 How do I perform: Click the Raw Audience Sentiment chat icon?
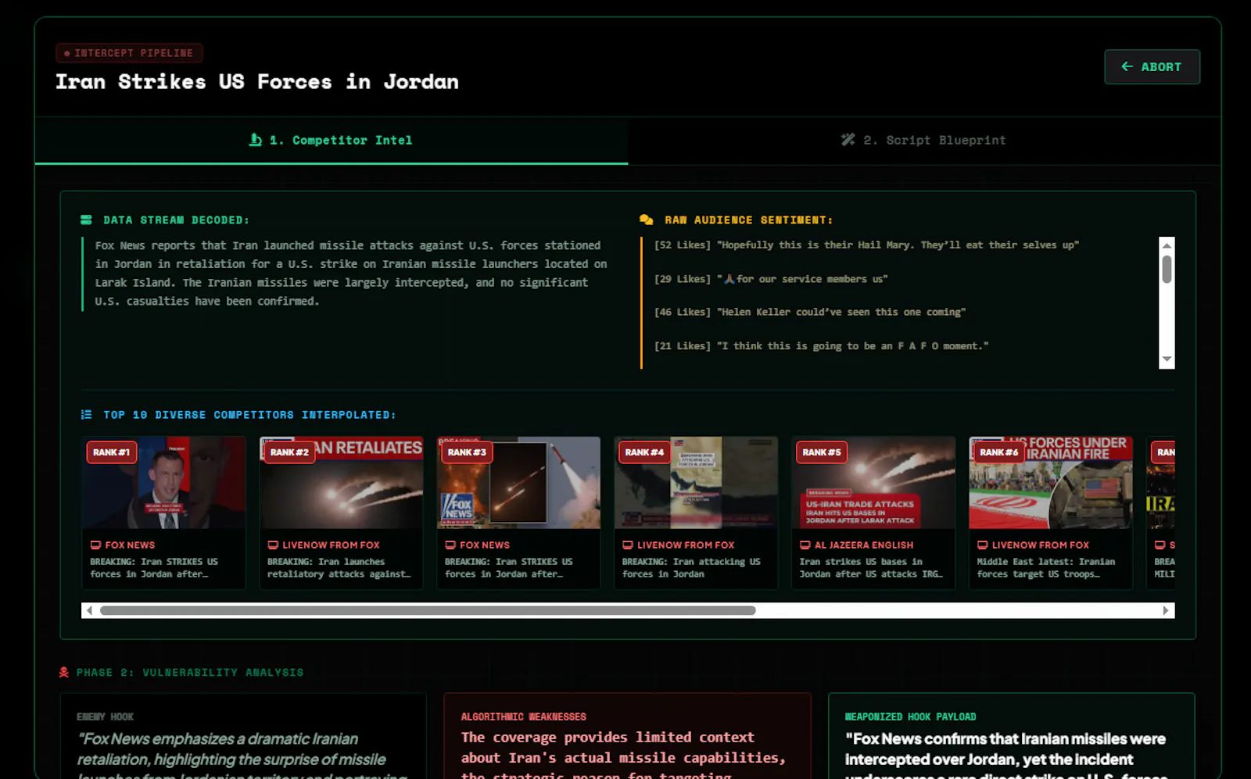[646, 220]
